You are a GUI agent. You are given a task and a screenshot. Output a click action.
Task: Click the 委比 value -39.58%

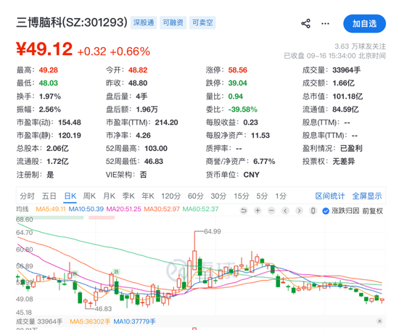[243, 110]
